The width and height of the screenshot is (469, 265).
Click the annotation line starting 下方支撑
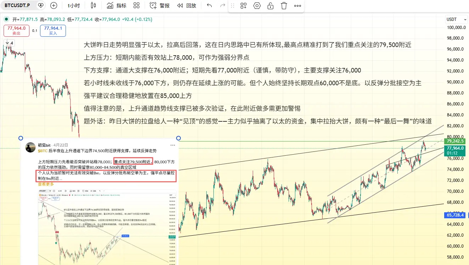[x=222, y=70]
